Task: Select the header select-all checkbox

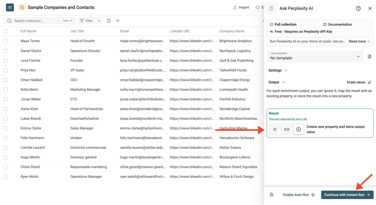Action: coord(6,31)
